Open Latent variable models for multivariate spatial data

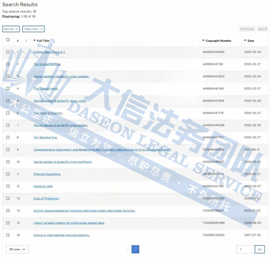[x=69, y=223]
